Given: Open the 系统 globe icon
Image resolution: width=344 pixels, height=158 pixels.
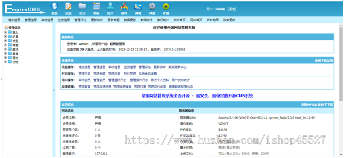Looking at the screenshot, I should click(x=54, y=6).
